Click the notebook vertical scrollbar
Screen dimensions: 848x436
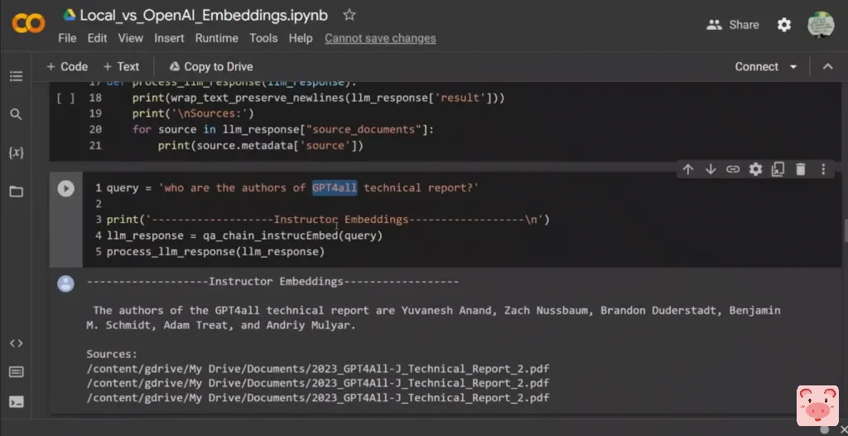tap(845, 230)
